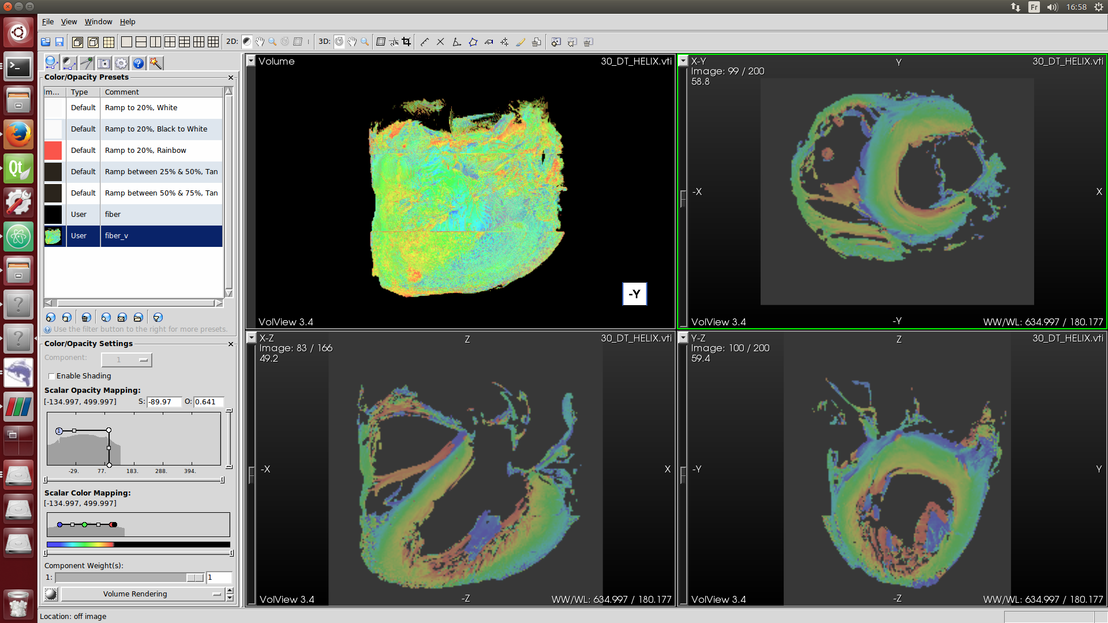
Task: Open the X-Z view dropdown arrow
Action: [251, 337]
